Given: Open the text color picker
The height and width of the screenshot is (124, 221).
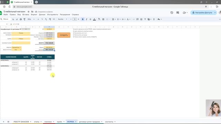Looking at the screenshot, I should [x=94, y=19].
